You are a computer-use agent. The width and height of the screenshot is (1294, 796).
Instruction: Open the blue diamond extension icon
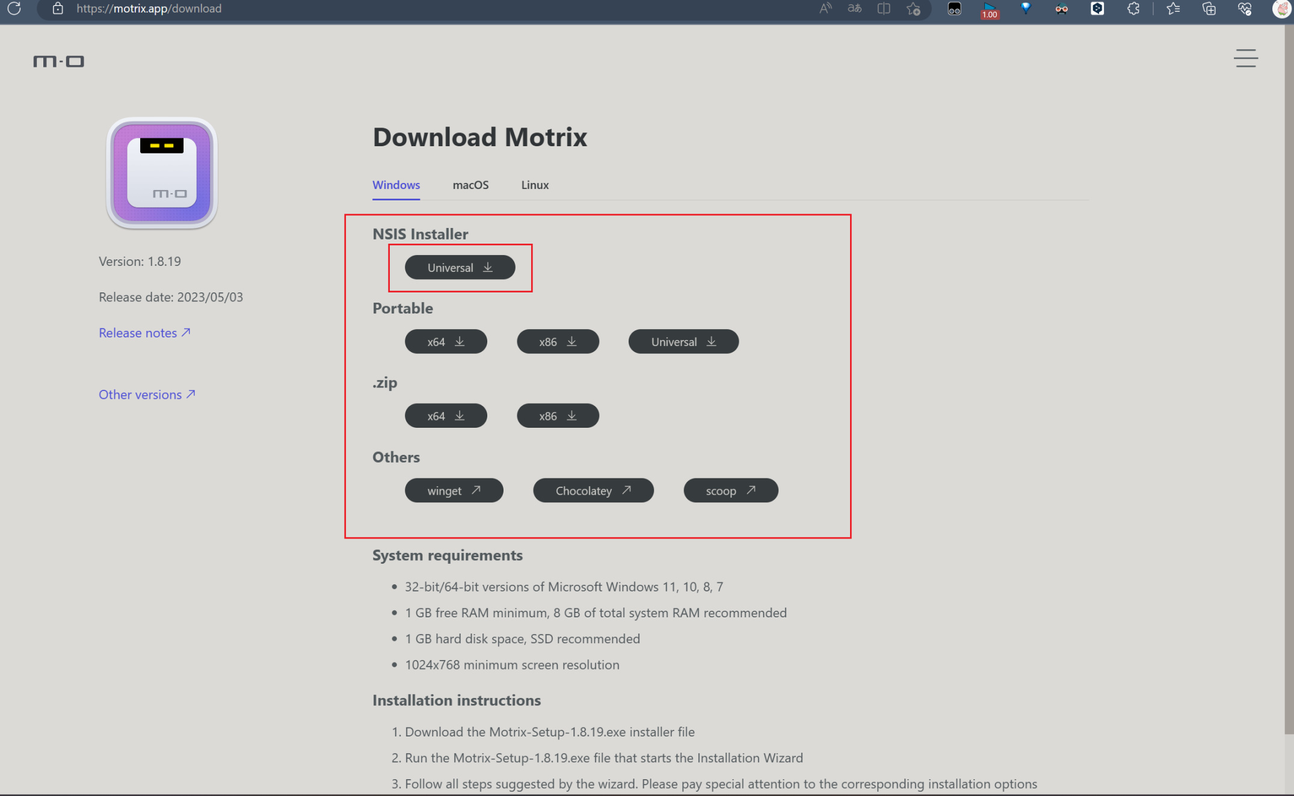click(x=1026, y=8)
